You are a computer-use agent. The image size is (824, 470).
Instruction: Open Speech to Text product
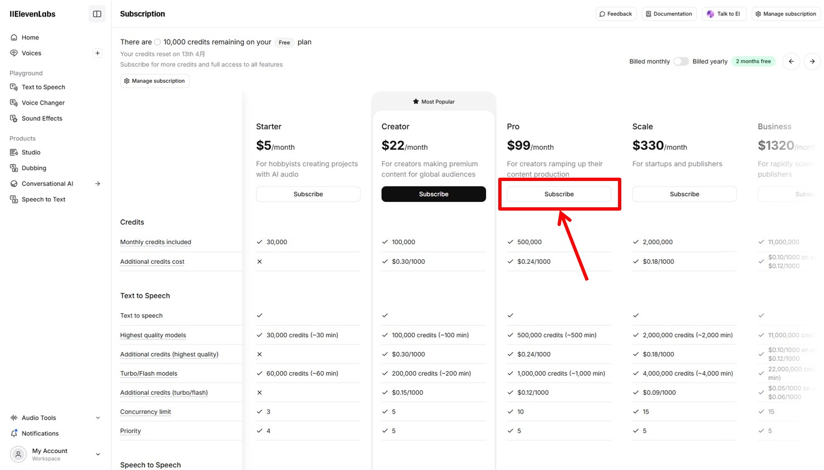click(x=43, y=200)
